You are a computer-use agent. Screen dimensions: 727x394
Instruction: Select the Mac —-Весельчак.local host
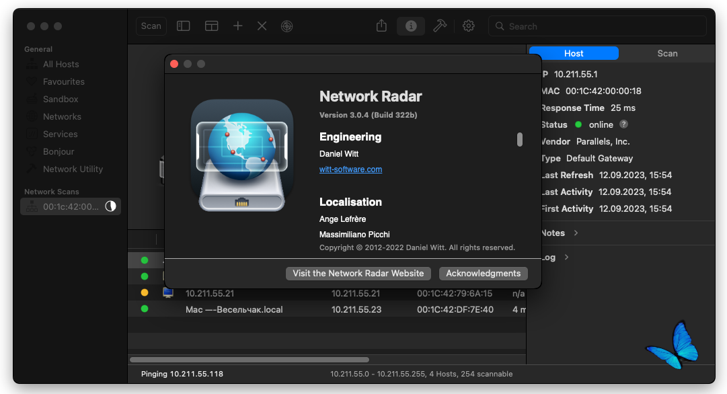pos(234,310)
